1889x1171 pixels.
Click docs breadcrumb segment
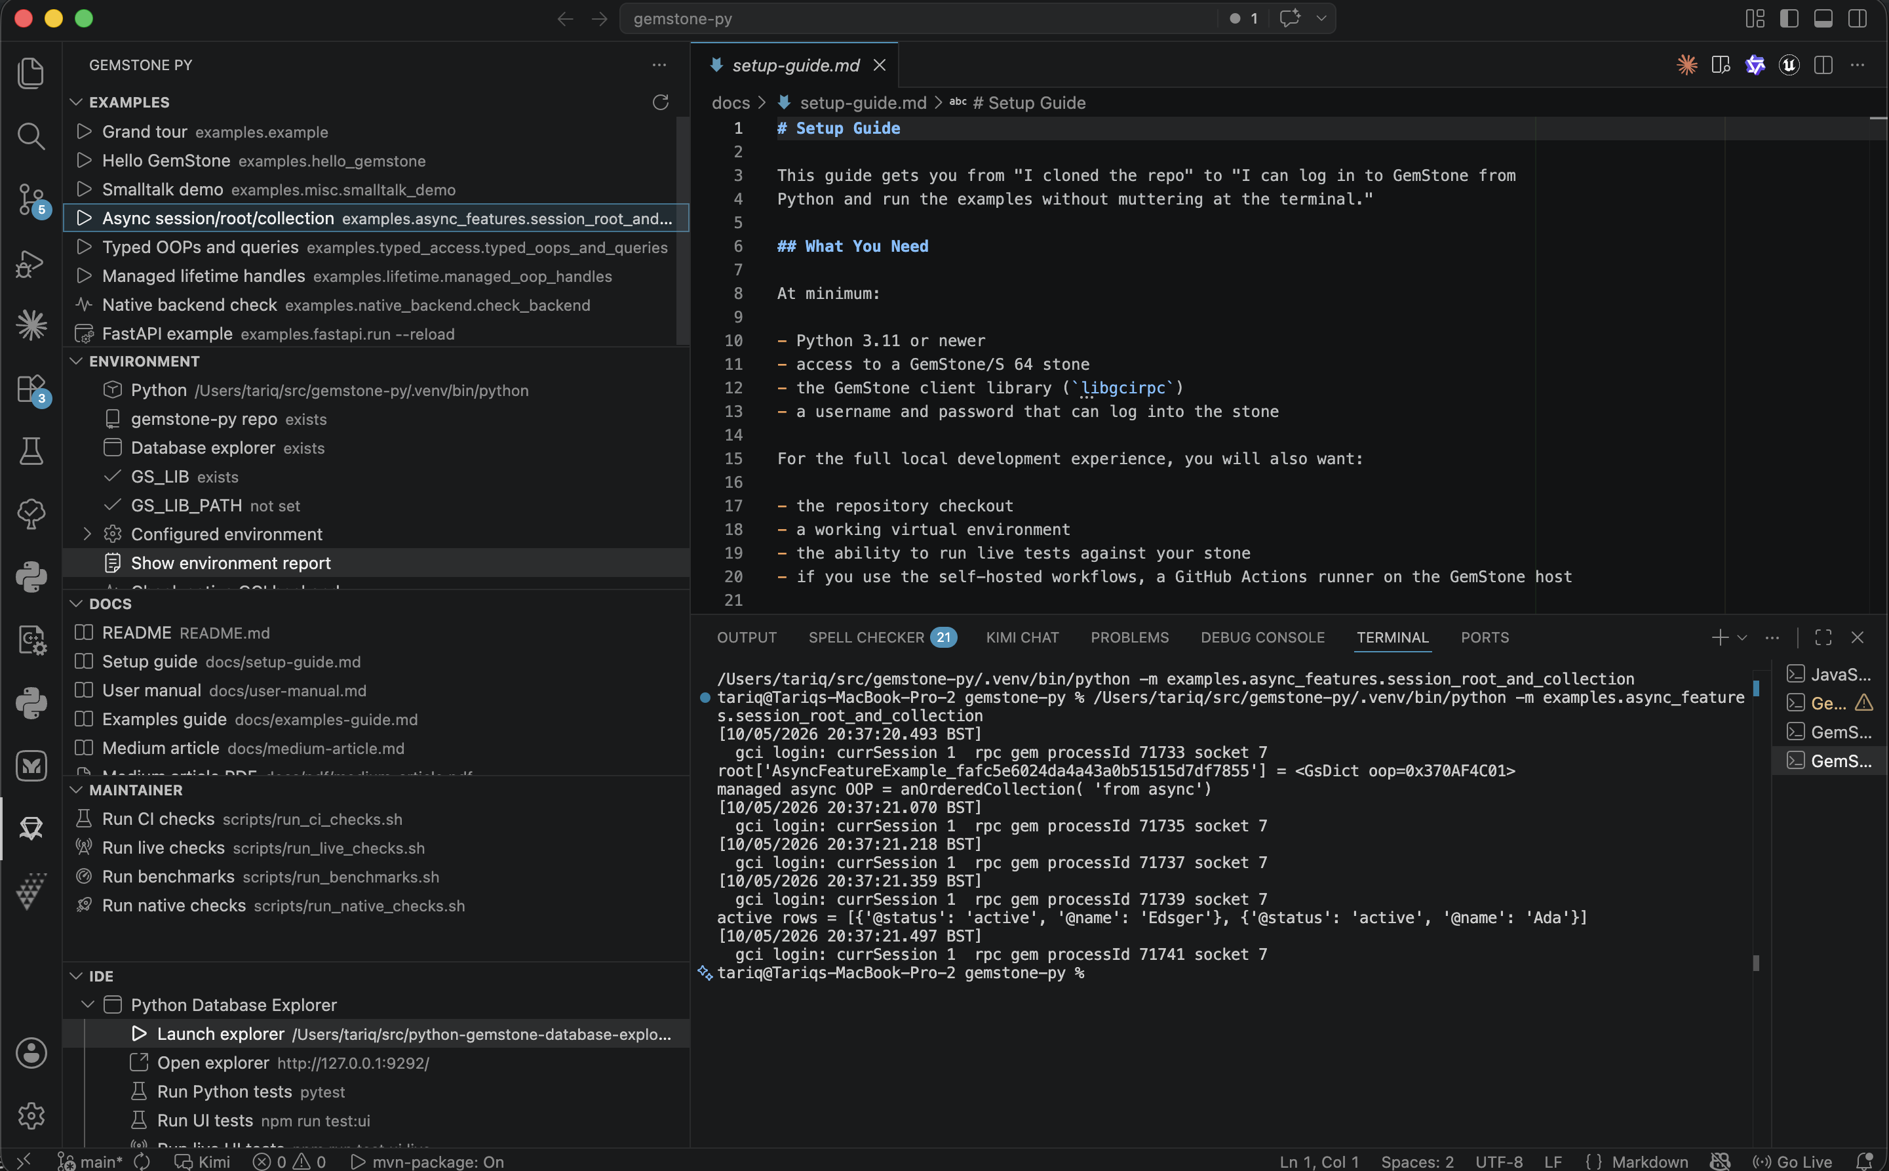(731, 103)
